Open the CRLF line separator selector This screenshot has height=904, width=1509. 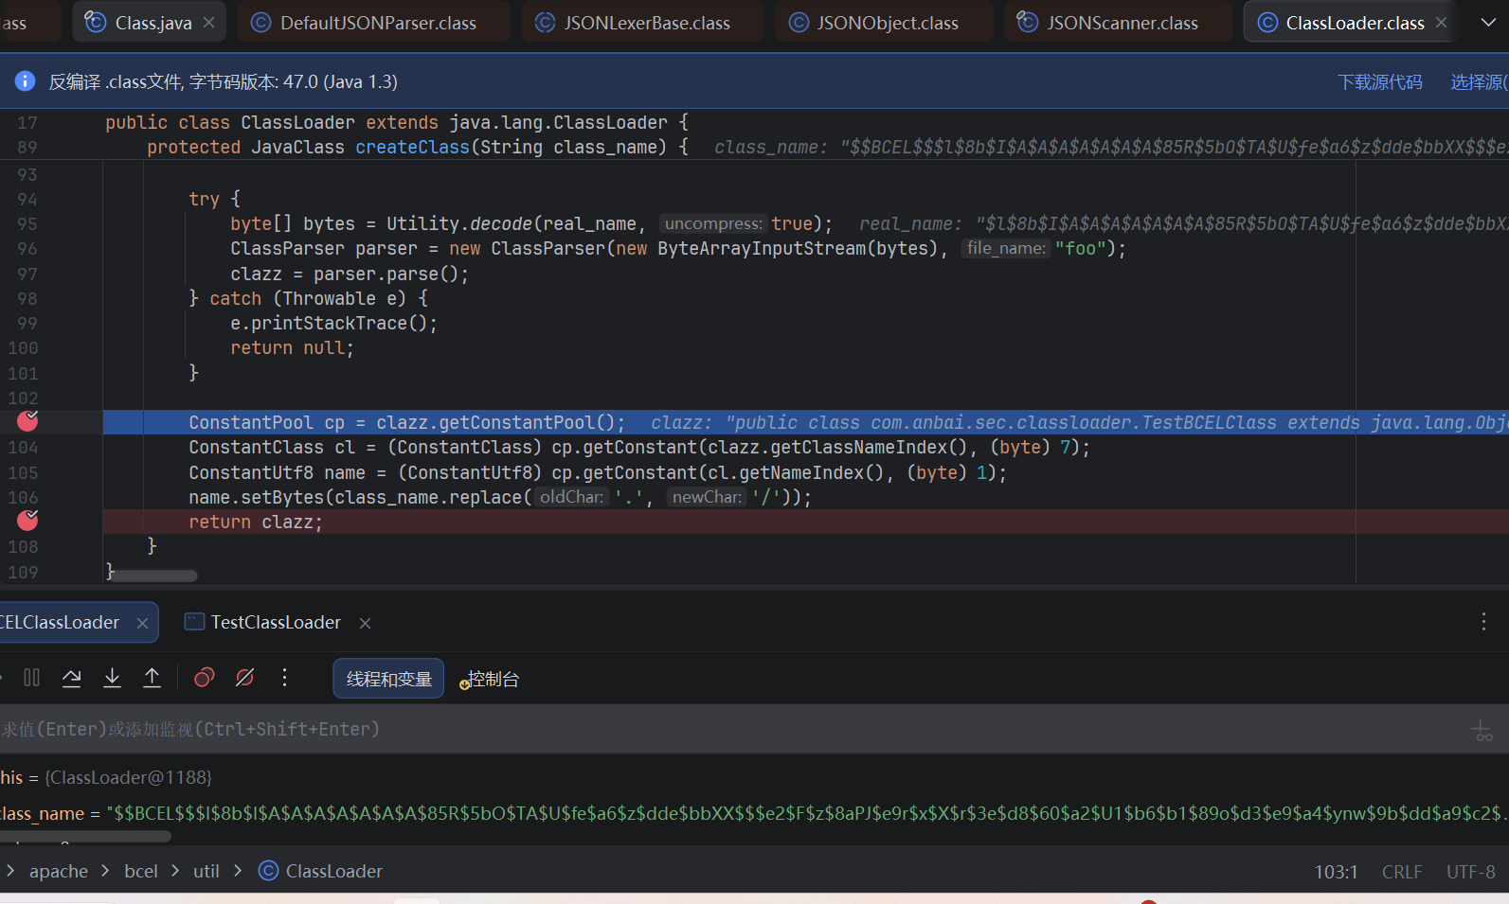(x=1402, y=872)
